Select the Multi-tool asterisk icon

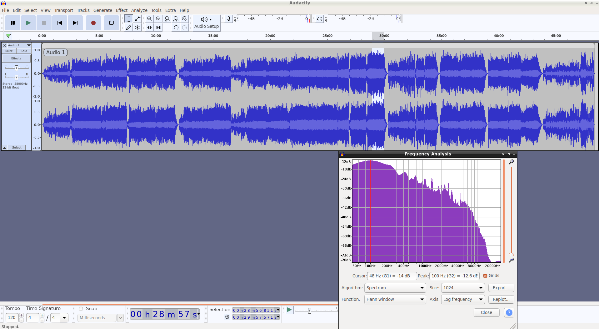point(137,28)
